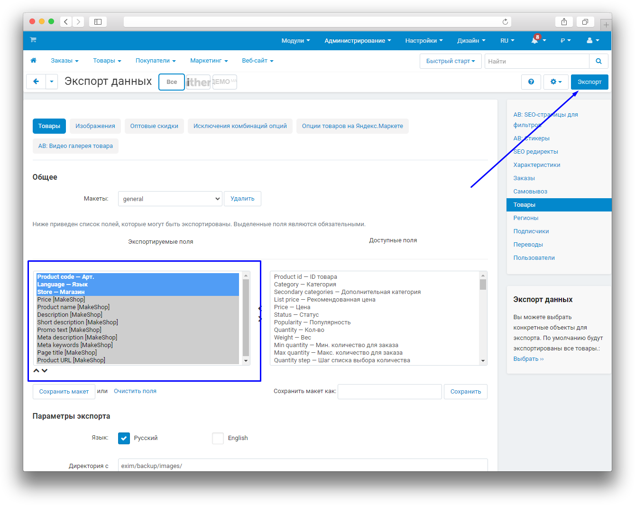Expand the Быстрый старт dropdown

[450, 61]
